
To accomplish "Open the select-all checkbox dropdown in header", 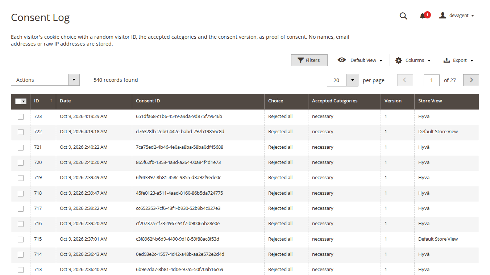I will (24, 101).
